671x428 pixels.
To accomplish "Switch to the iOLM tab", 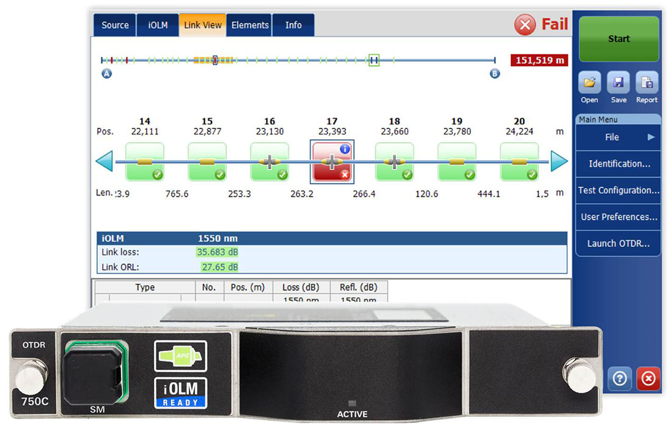I will (x=158, y=25).
